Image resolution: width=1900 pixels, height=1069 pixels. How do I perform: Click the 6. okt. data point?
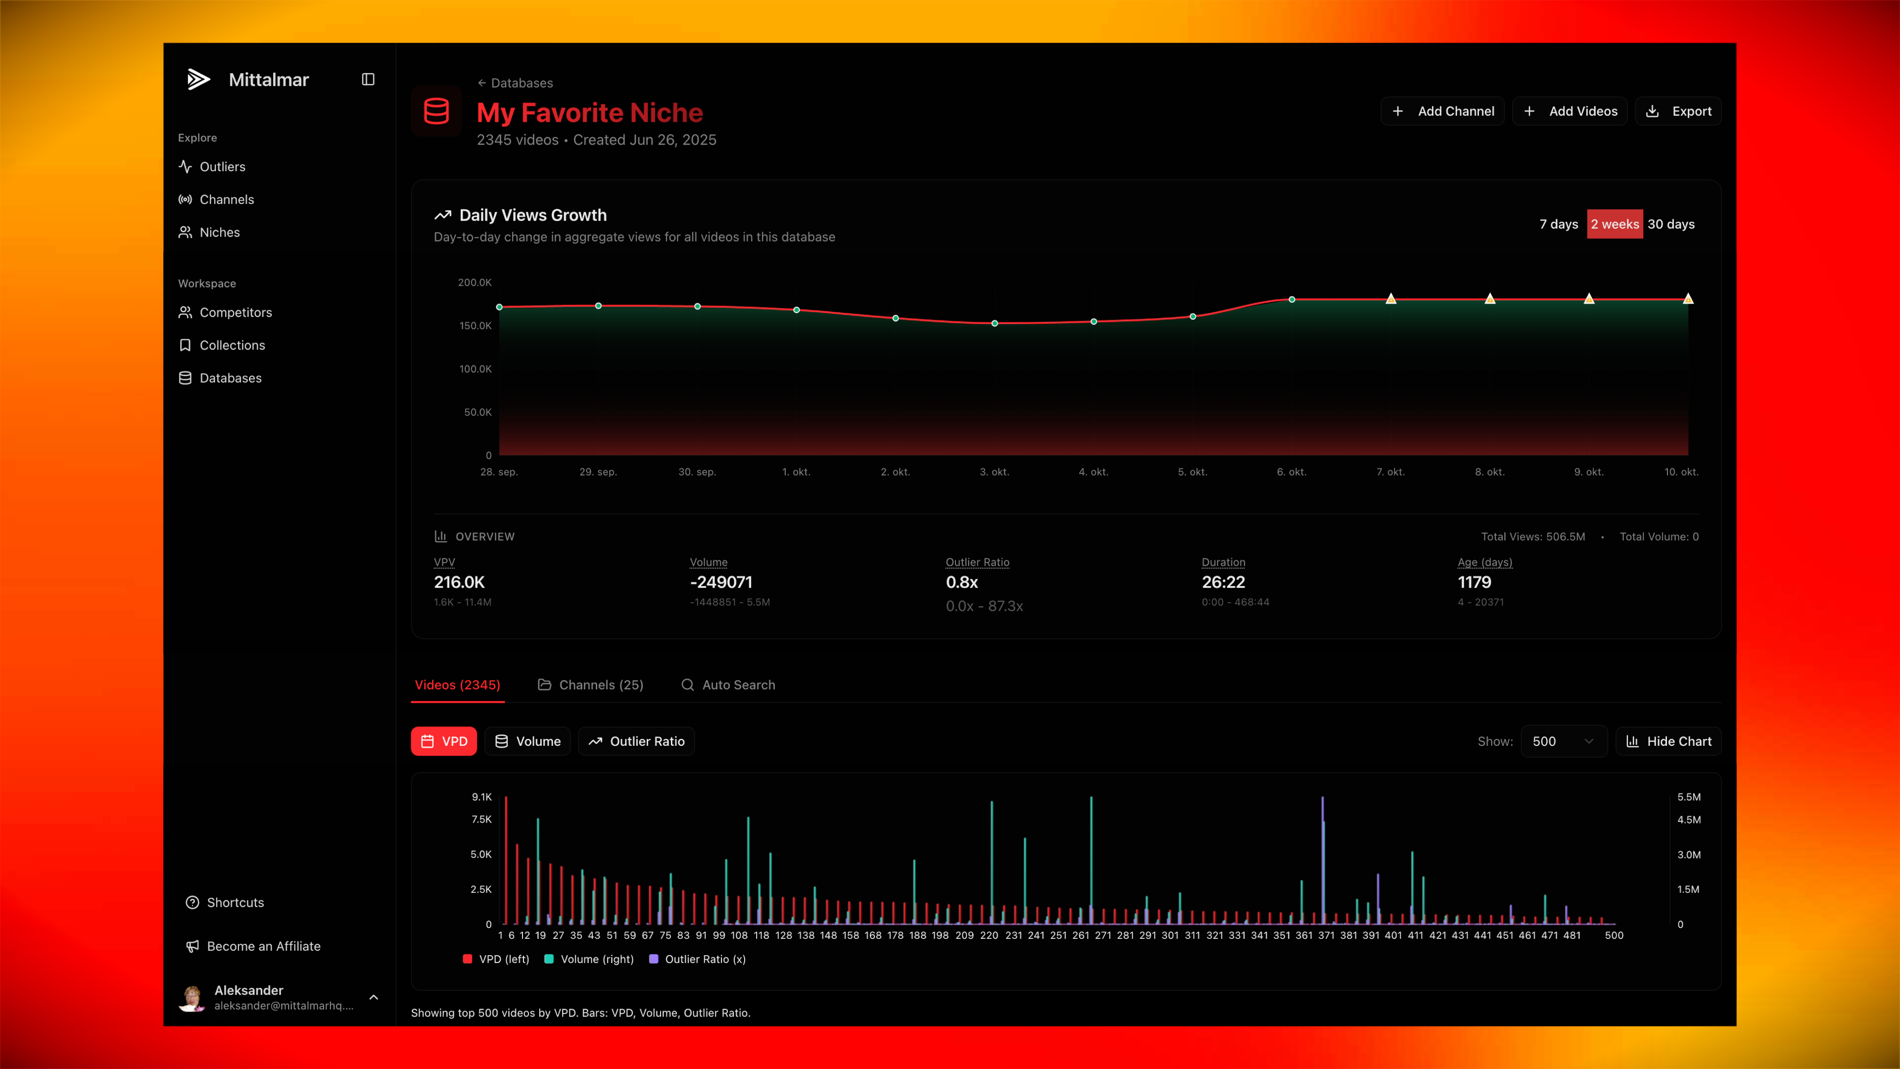[x=1291, y=299]
